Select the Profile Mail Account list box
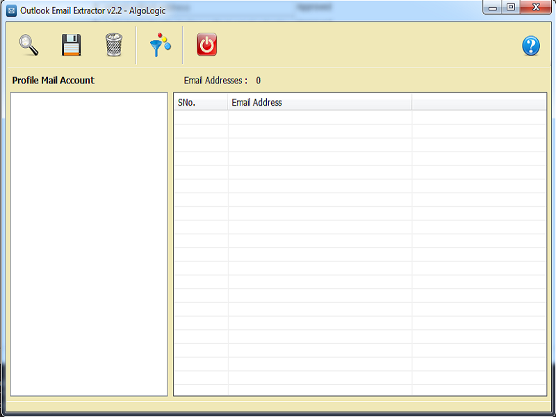This screenshot has height=417, width=556. [x=89, y=244]
